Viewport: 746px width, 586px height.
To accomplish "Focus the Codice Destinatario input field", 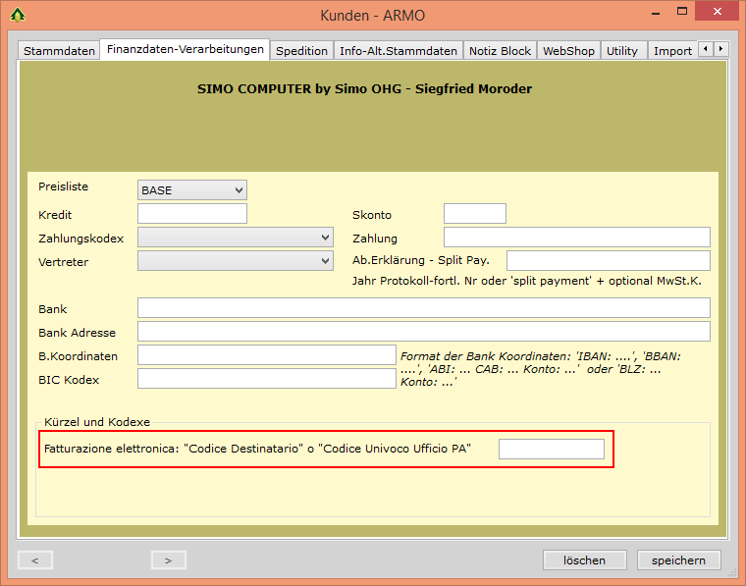I will 551,449.
